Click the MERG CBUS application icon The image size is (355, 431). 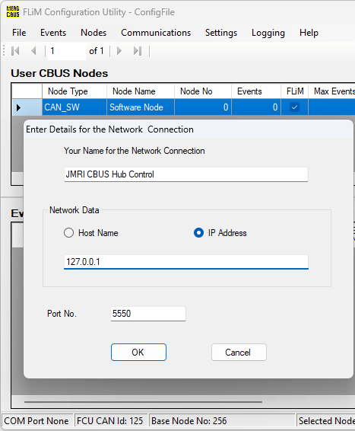click(x=13, y=12)
